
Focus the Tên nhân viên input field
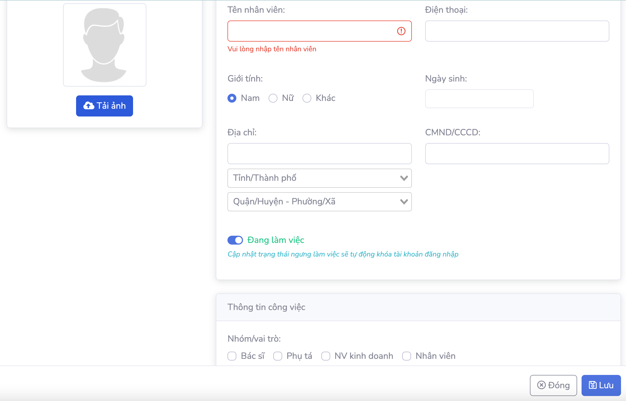(x=311, y=31)
